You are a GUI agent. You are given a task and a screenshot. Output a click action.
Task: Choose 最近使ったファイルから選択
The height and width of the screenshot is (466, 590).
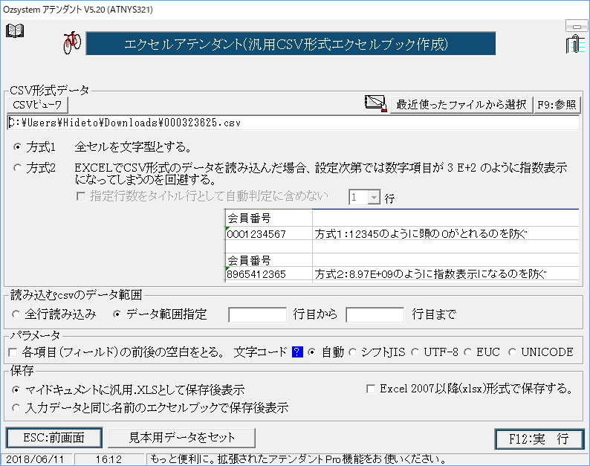(x=461, y=105)
